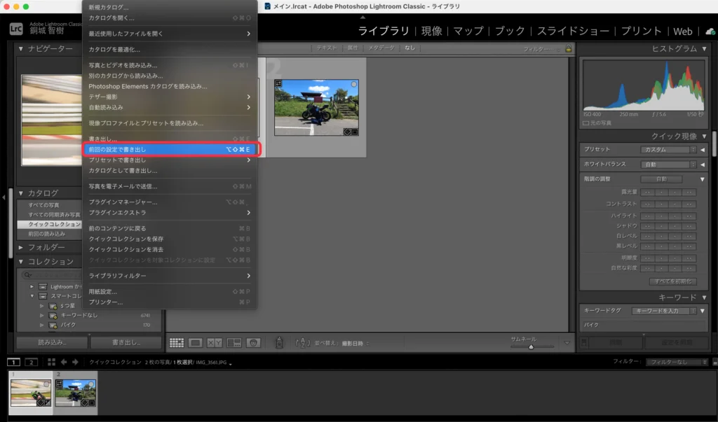Switch to loupe view icon
Viewport: 718px width, 422px height.
tap(196, 343)
